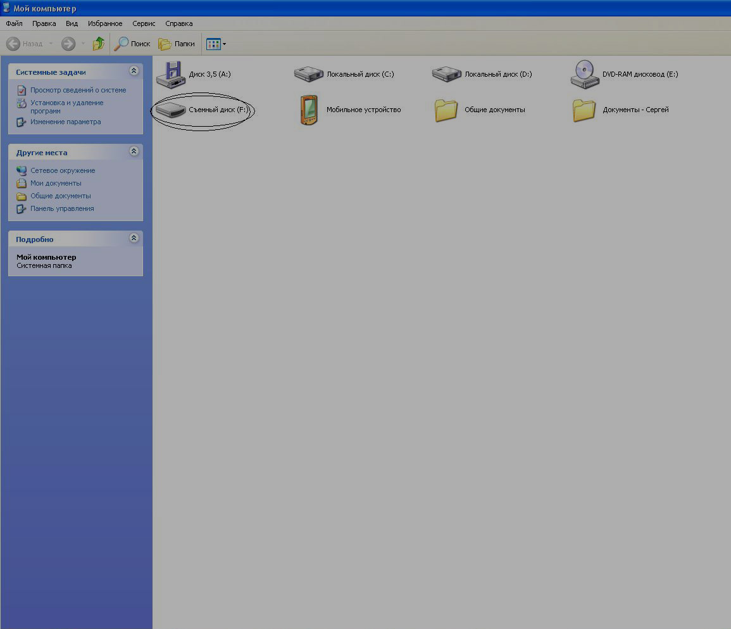Click Просмотр сведений о системе link
The width and height of the screenshot is (731, 629).
tap(78, 90)
